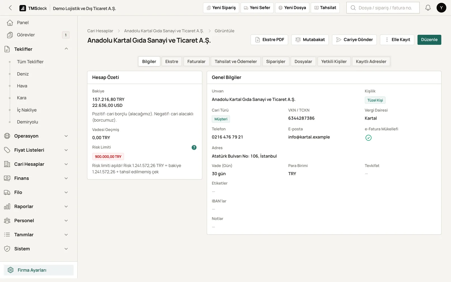Click the Personel people icon
This screenshot has width=451, height=282.
(7, 221)
